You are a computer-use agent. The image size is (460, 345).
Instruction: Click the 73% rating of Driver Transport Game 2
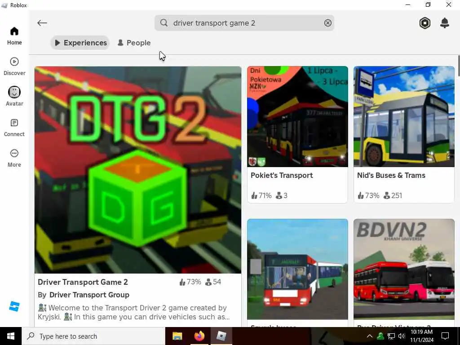[190, 282]
